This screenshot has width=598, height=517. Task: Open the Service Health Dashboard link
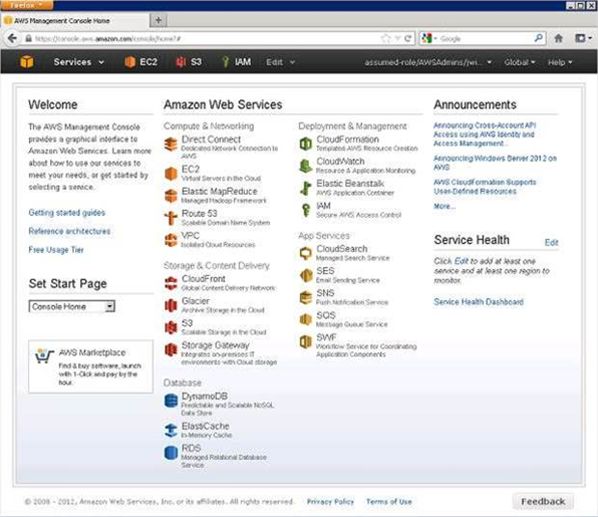tap(478, 302)
